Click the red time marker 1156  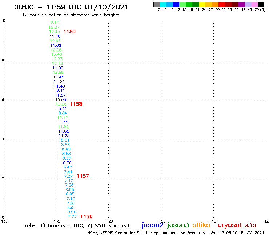87,217
